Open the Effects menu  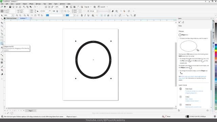[x=31, y=4]
